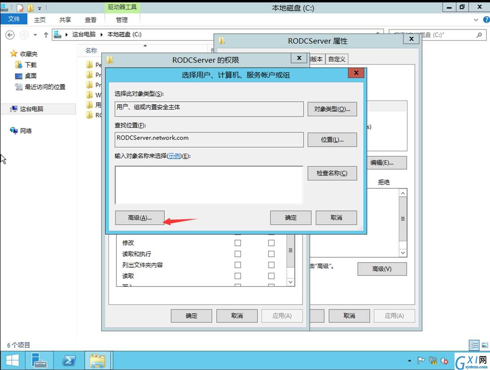This screenshot has width=490, height=370.
Task: Click the up one level arrow
Action: point(46,35)
